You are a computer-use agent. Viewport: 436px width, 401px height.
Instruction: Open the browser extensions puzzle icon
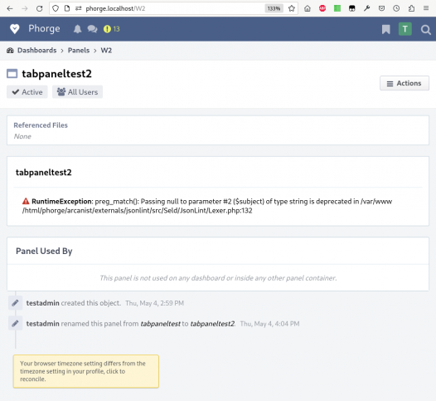point(411,8)
